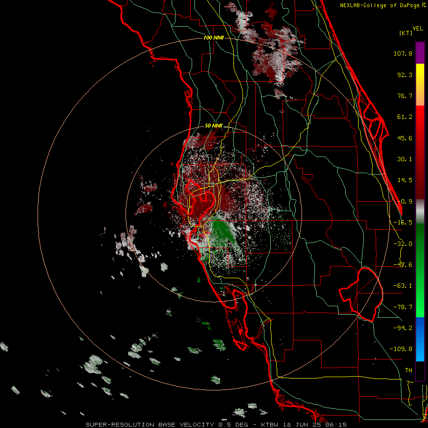The image size is (428, 428).
Task: Click the [KT] units label
Action: (406, 33)
